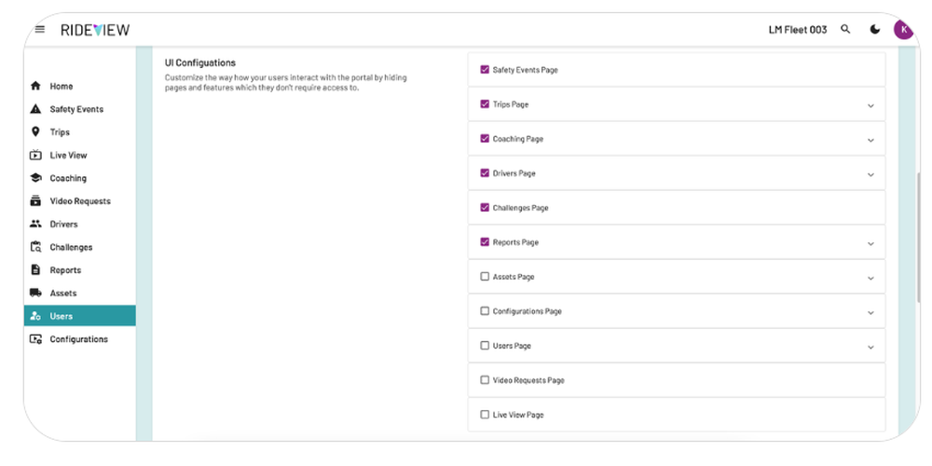Click the Drivers people icon
The height and width of the screenshot is (466, 932).
[35, 224]
